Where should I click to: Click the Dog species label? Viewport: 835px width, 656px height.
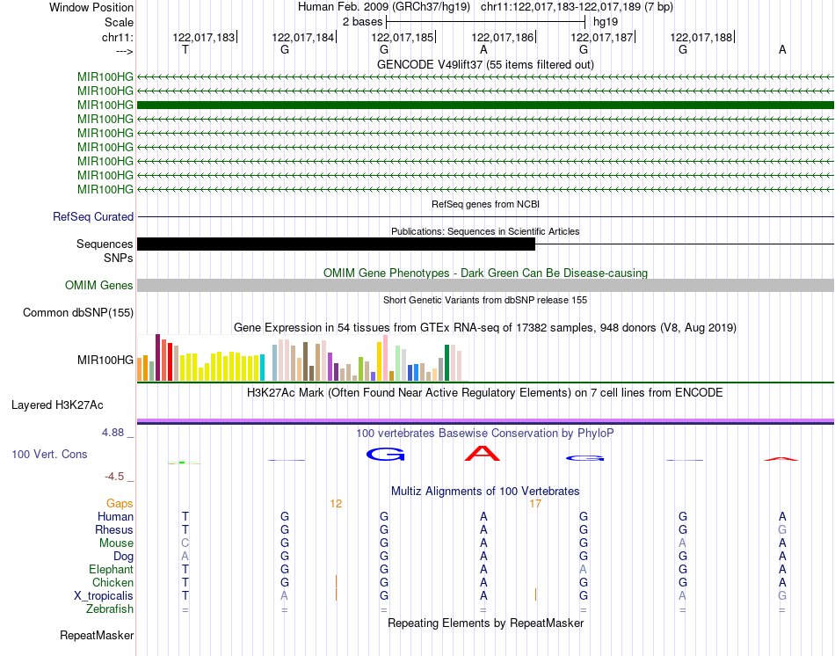coord(123,557)
